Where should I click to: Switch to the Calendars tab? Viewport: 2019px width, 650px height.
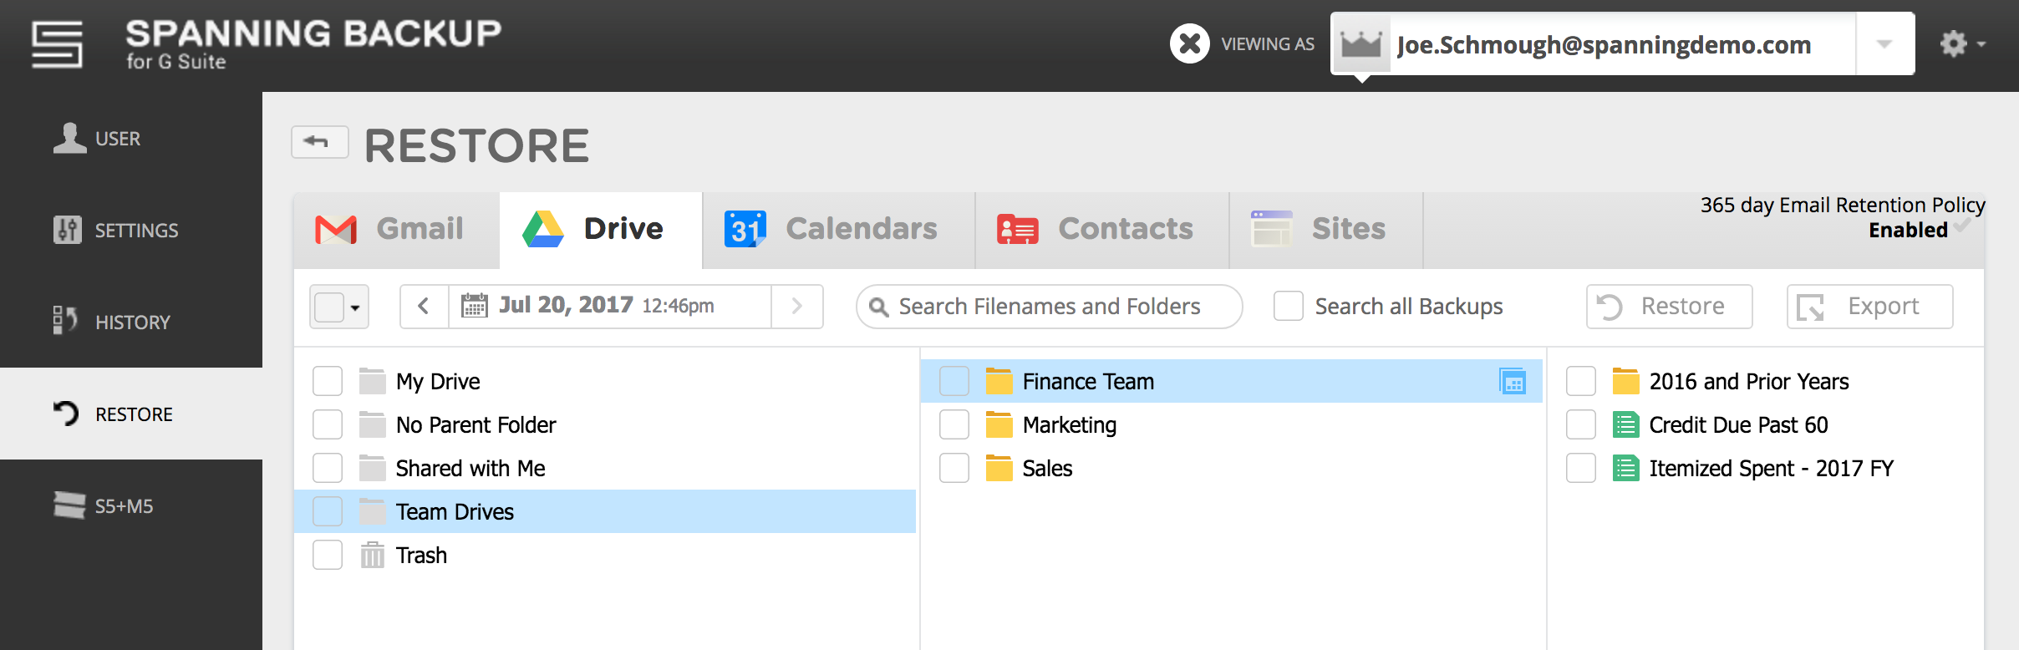[x=839, y=230]
